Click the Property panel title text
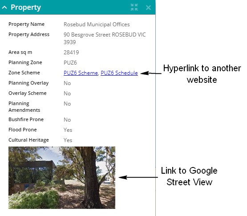Viewport: 247px width, 216px height. point(26,8)
